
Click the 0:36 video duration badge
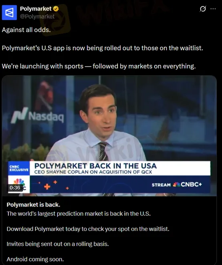pyautogui.click(x=15, y=188)
